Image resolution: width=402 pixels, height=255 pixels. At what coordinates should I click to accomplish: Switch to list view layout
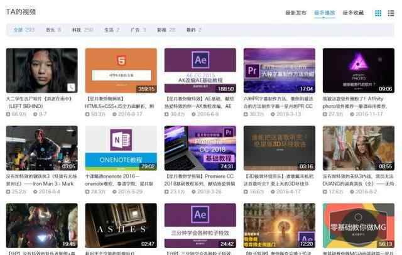click(x=391, y=13)
